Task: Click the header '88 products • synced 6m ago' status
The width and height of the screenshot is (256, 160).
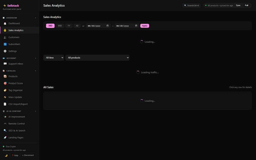Action: pyautogui.click(x=220, y=6)
